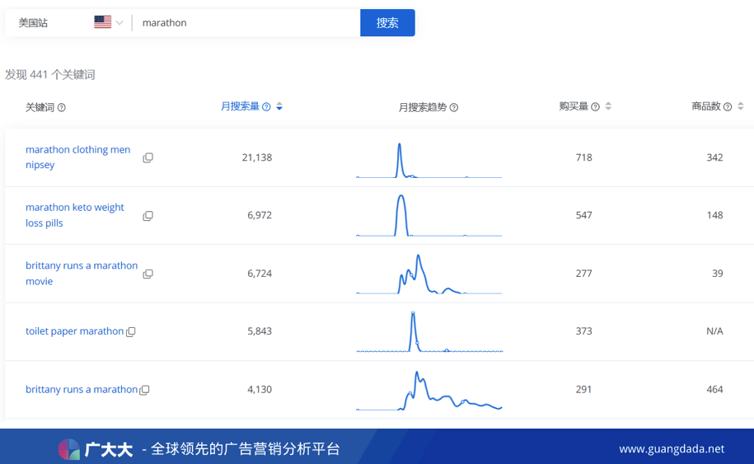
Task: Open help icon next to 月搜索趋势 header
Action: tap(454, 108)
